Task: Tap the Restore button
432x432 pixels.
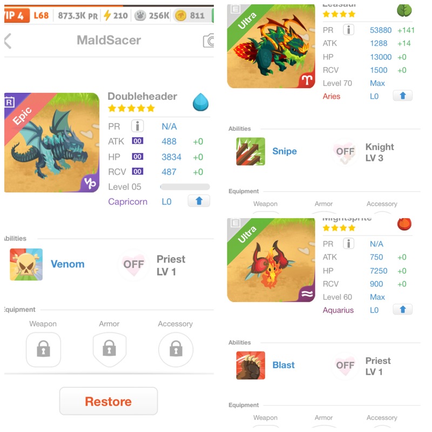Action: tap(109, 401)
